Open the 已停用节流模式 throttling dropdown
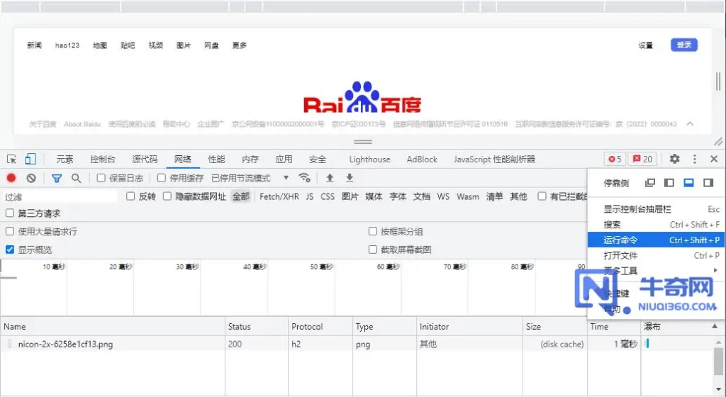 coord(250,178)
